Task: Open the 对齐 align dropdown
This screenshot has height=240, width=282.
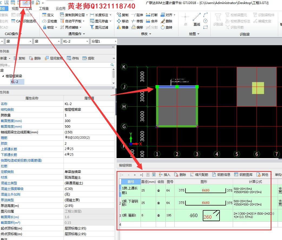Action: (x=174, y=15)
